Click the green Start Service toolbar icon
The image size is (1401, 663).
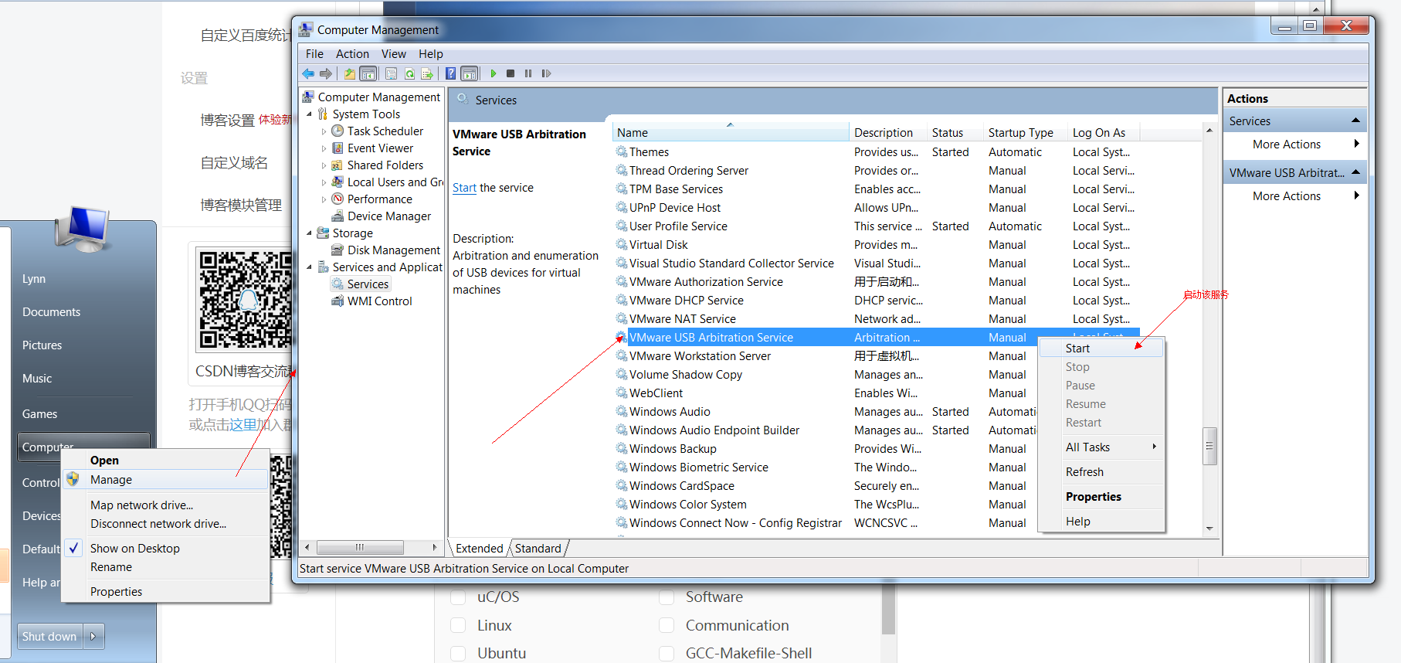pos(494,73)
